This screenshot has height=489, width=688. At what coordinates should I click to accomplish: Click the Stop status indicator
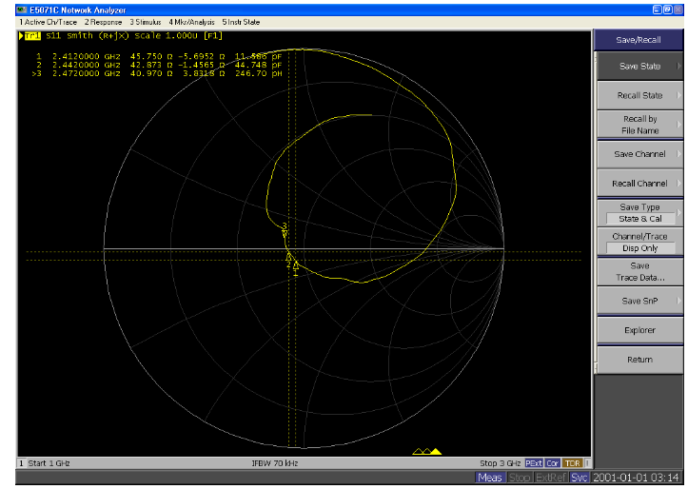click(520, 478)
